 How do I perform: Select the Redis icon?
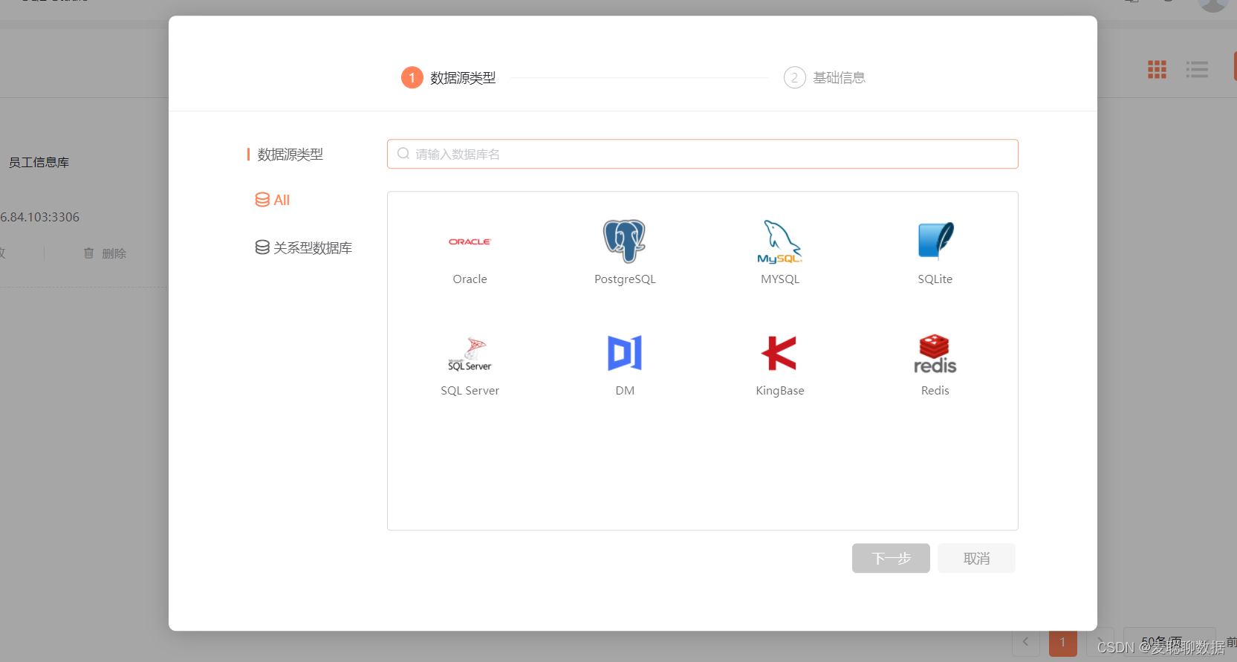pyautogui.click(x=935, y=354)
